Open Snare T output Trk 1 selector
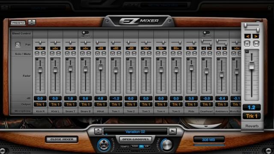This screenshot has width=274, height=154. (70, 104)
